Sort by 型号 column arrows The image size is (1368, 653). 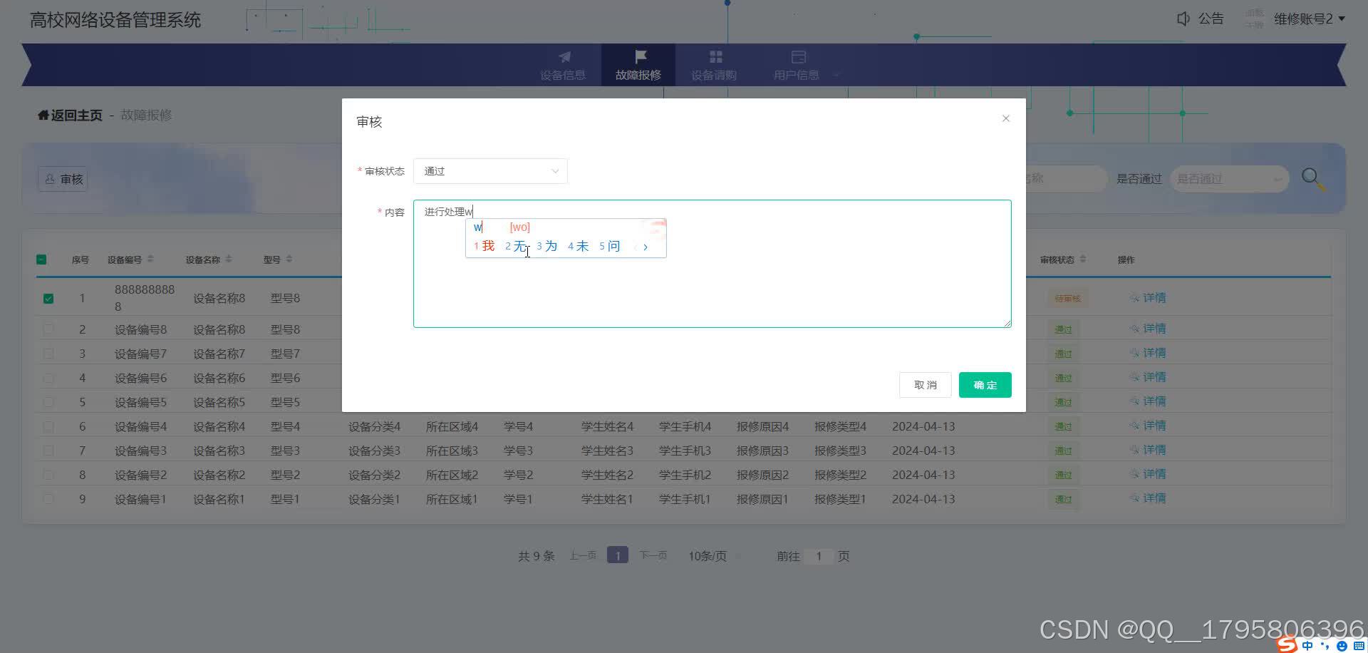click(x=289, y=259)
